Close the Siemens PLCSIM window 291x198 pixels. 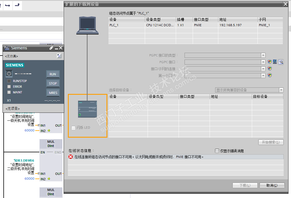click(x=61, y=48)
